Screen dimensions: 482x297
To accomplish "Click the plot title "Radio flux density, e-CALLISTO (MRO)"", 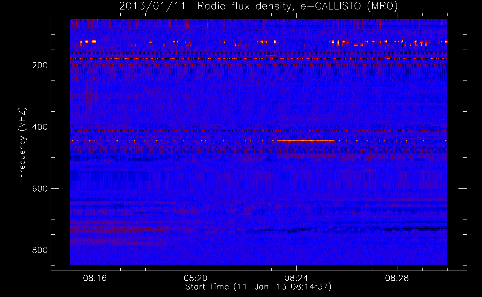I will click(297, 6).
